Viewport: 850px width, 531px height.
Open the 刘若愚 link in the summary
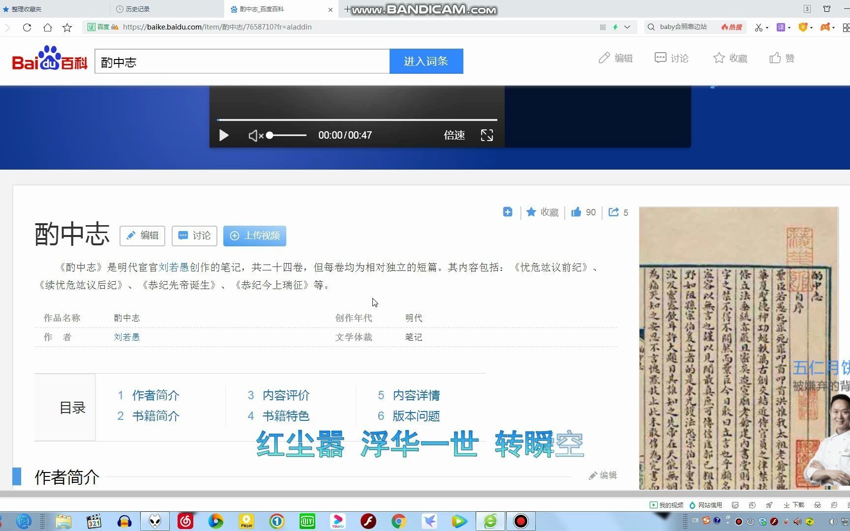(x=174, y=267)
